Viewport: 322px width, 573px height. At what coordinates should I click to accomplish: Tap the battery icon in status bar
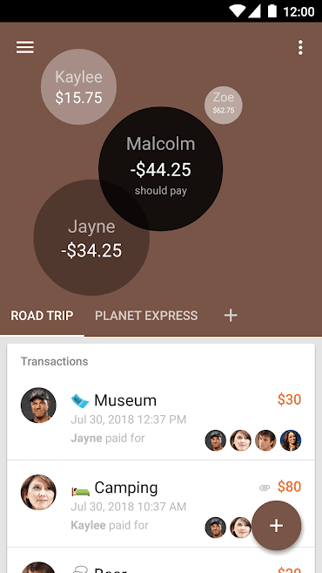point(272,11)
